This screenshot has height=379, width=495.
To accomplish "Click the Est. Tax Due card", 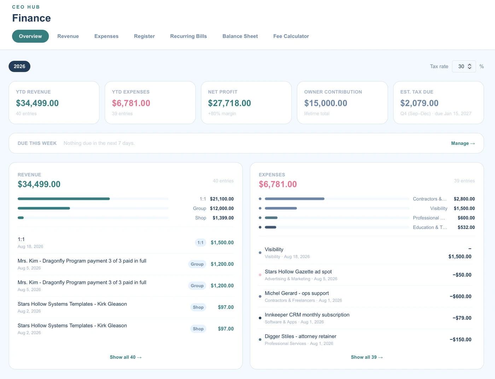I will point(438,103).
